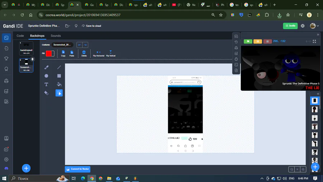Click the Invite button
Screen dimensions: 323x182
coord(290,26)
